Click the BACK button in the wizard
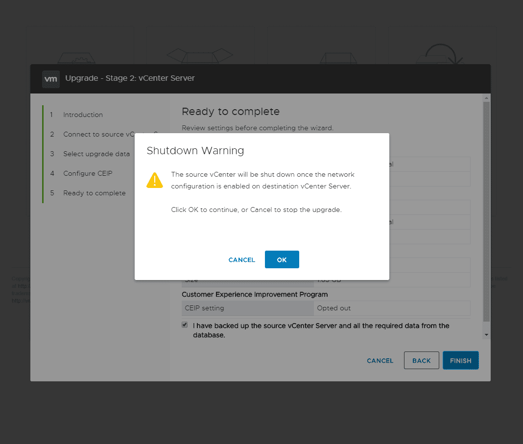Viewport: 523px width, 444px height. click(421, 360)
